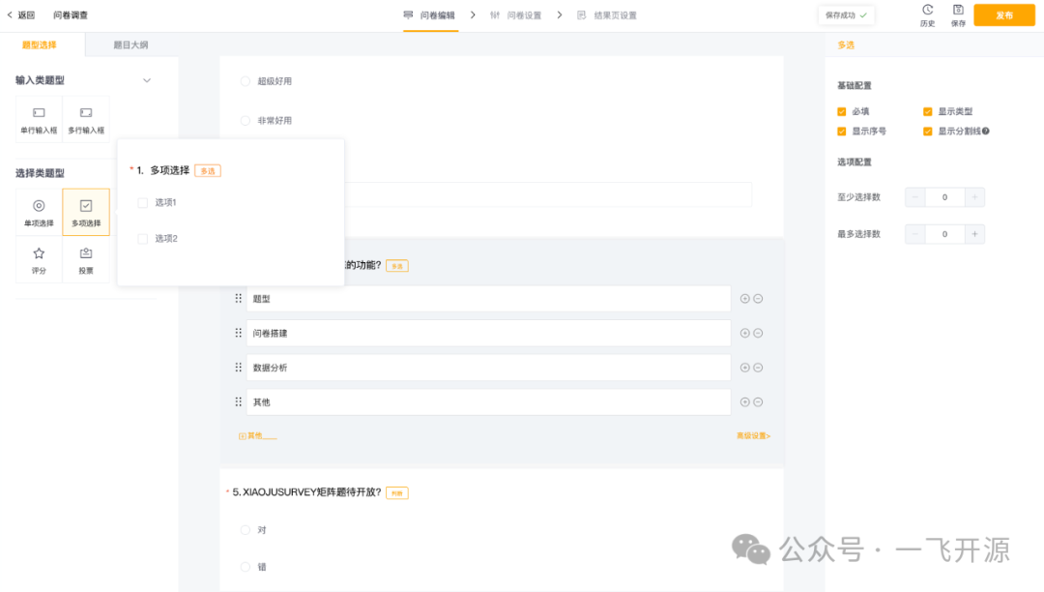Click the 最多选择数 value field
The image size is (1044, 592).
click(944, 234)
